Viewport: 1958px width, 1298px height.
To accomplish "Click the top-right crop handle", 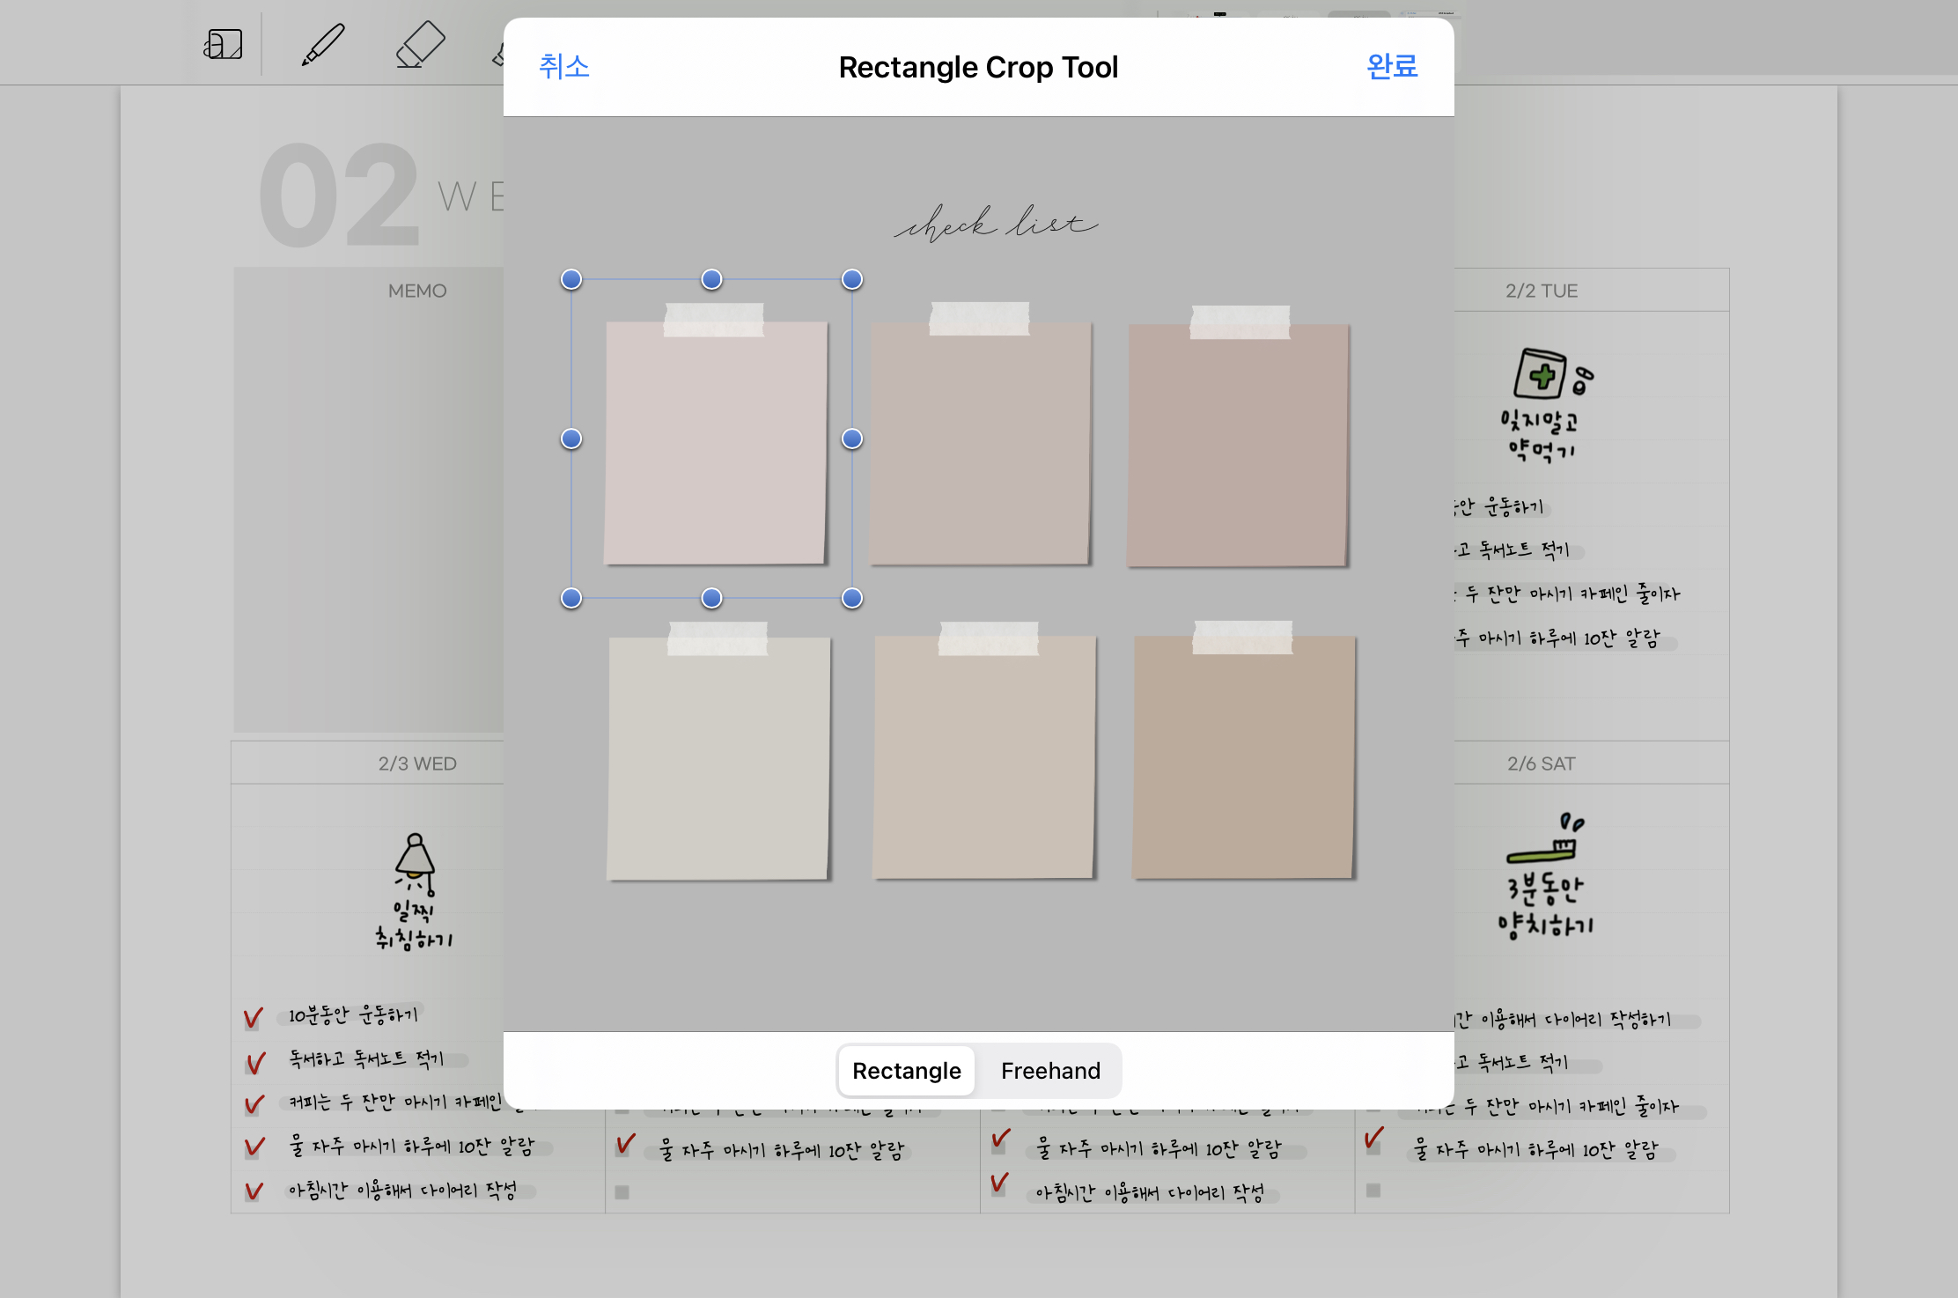I will coord(851,279).
